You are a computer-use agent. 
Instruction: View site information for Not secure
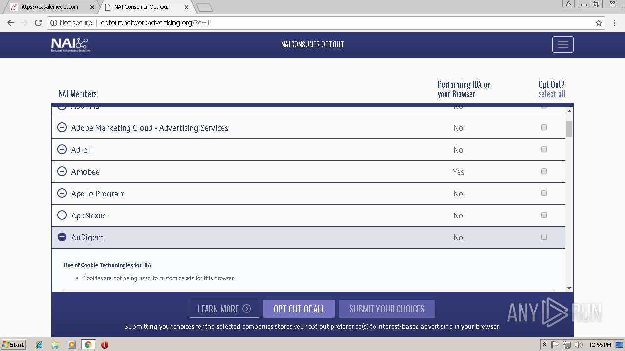[x=71, y=23]
